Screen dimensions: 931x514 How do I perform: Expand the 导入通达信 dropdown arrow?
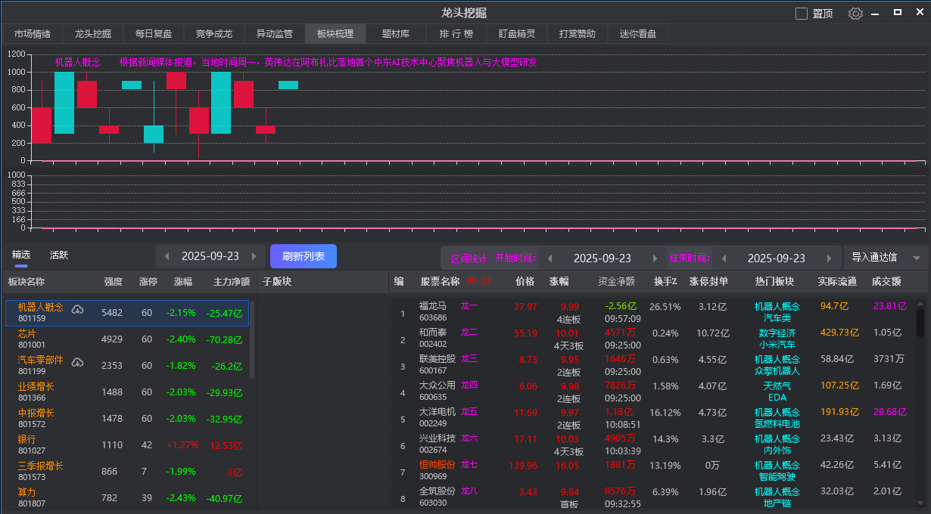(x=917, y=258)
